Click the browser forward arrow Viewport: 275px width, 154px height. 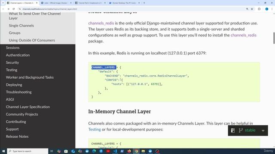tap(8, 9)
